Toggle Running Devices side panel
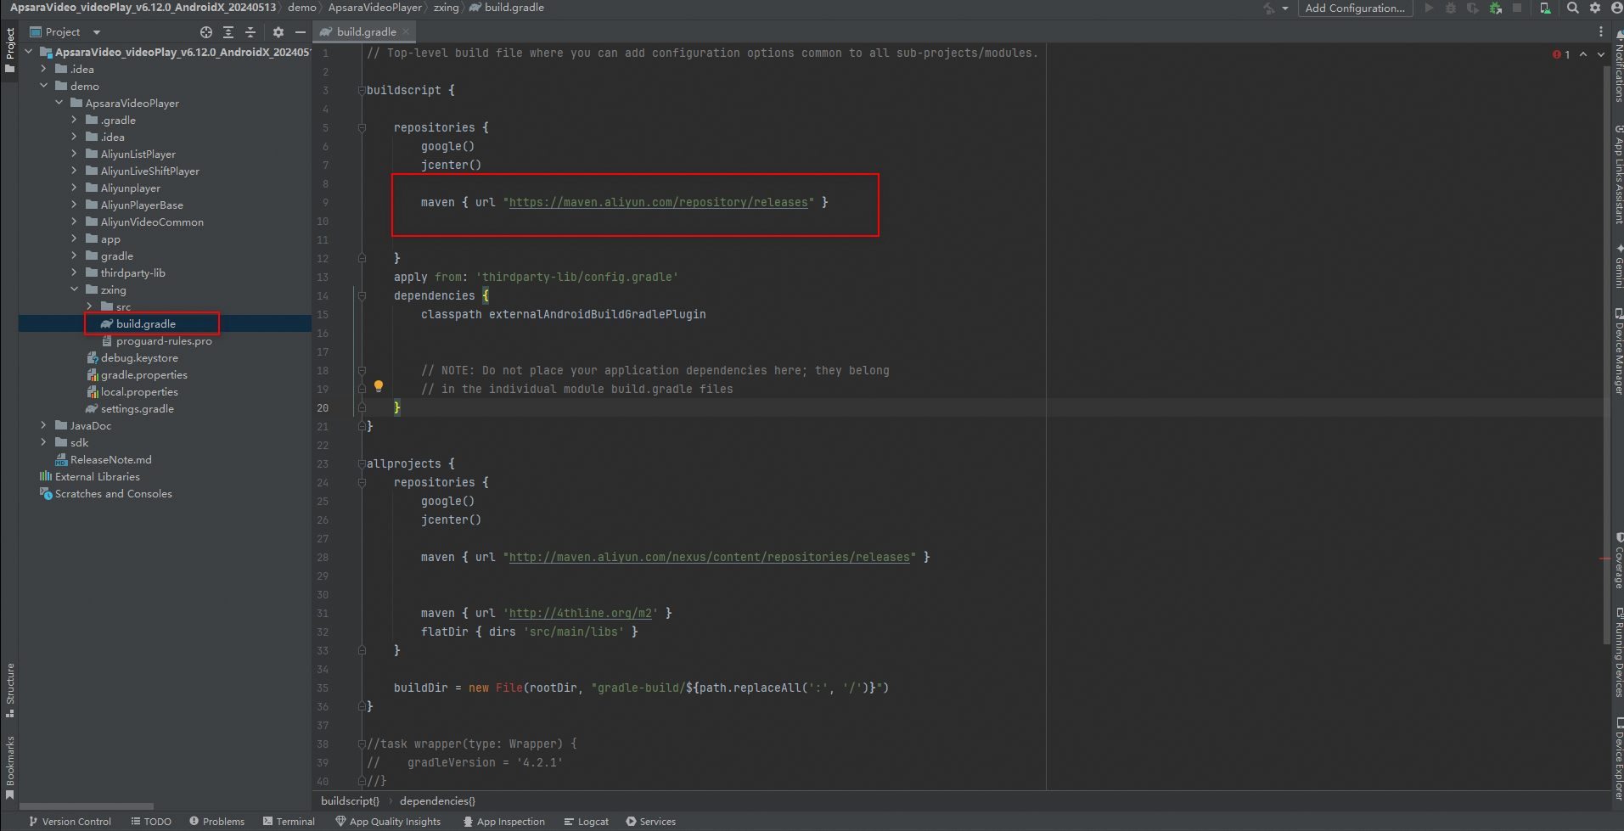This screenshot has height=831, width=1624. tap(1618, 652)
